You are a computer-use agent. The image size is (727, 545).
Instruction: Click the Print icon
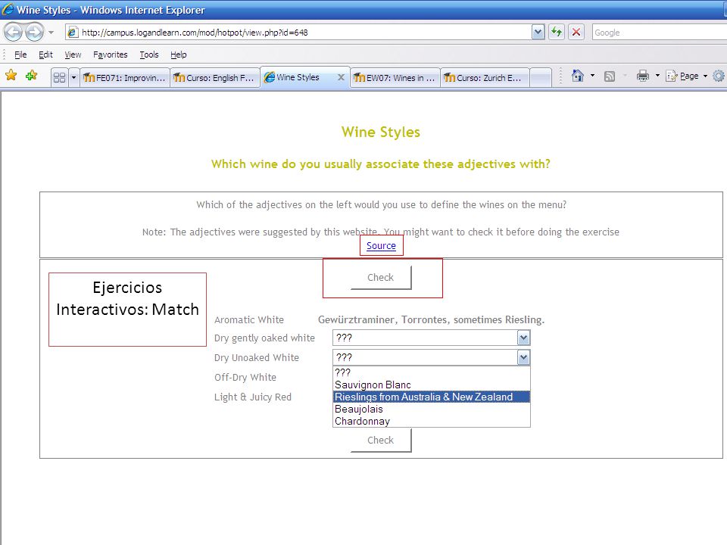click(643, 76)
